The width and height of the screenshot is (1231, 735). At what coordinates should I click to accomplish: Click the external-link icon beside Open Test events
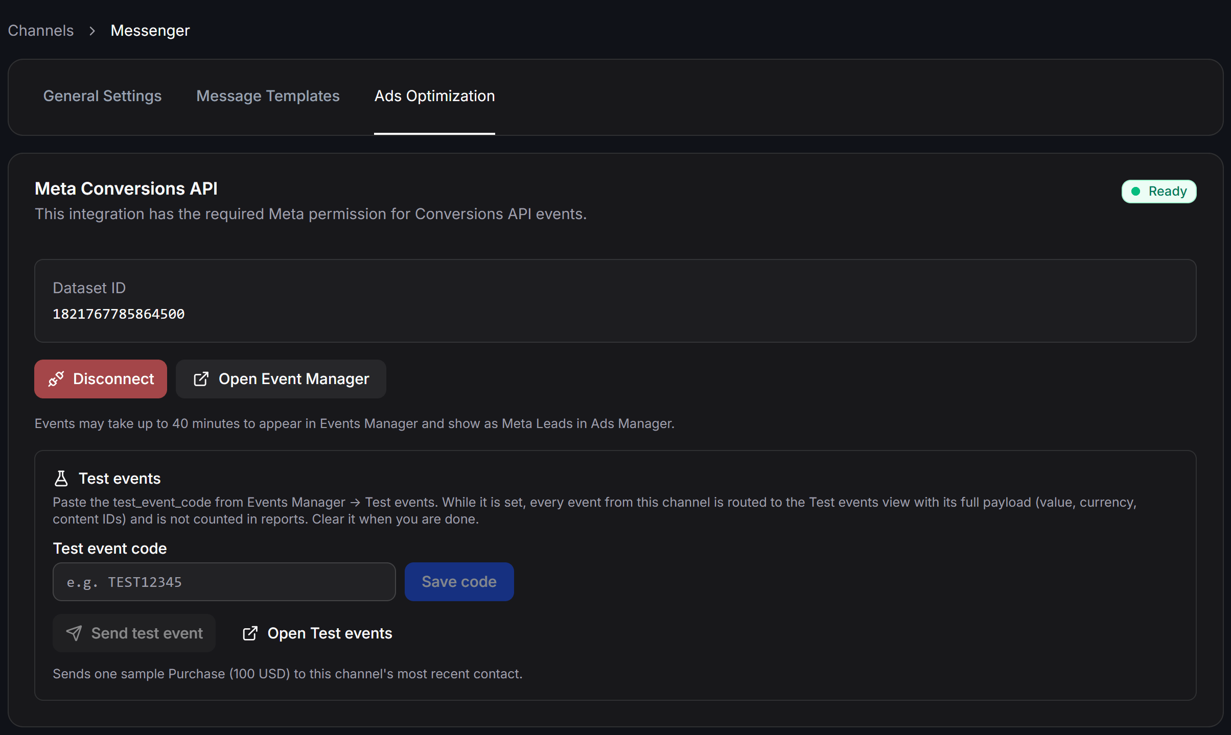click(x=250, y=633)
